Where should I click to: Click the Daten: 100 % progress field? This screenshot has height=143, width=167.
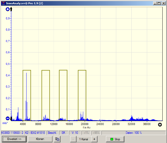pyautogui.click(x=133, y=133)
